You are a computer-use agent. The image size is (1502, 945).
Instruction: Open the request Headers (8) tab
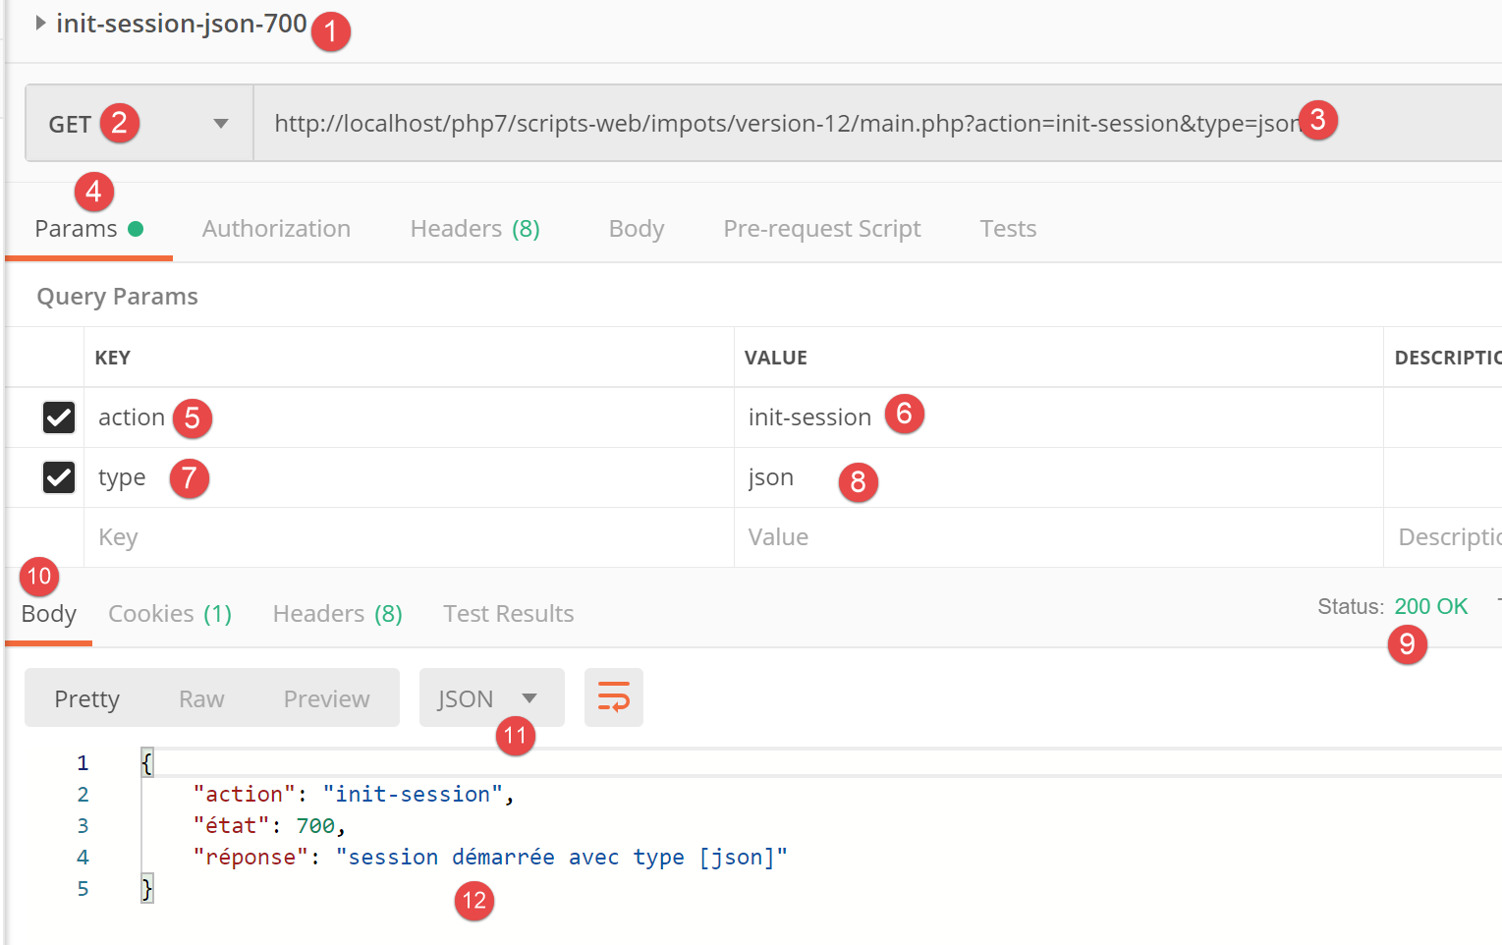(x=474, y=229)
